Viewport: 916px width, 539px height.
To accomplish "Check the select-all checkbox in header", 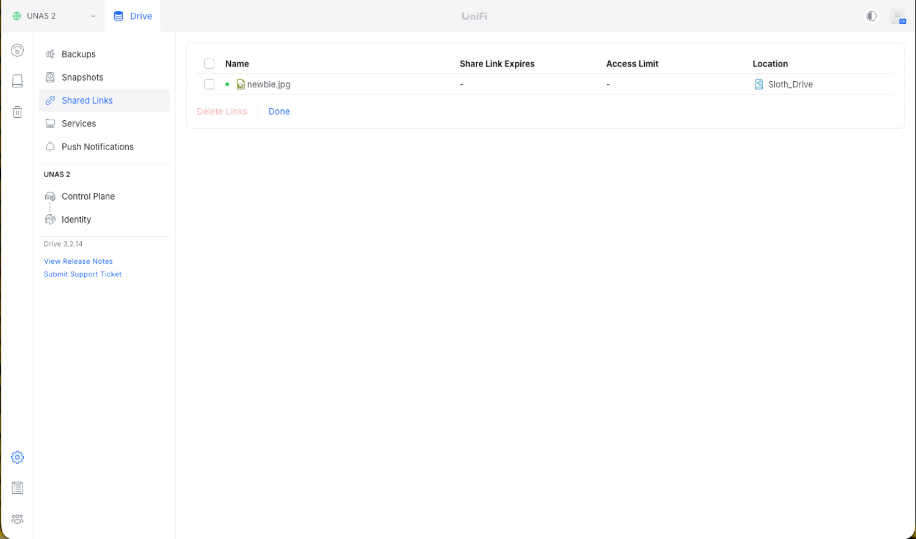I will click(209, 63).
